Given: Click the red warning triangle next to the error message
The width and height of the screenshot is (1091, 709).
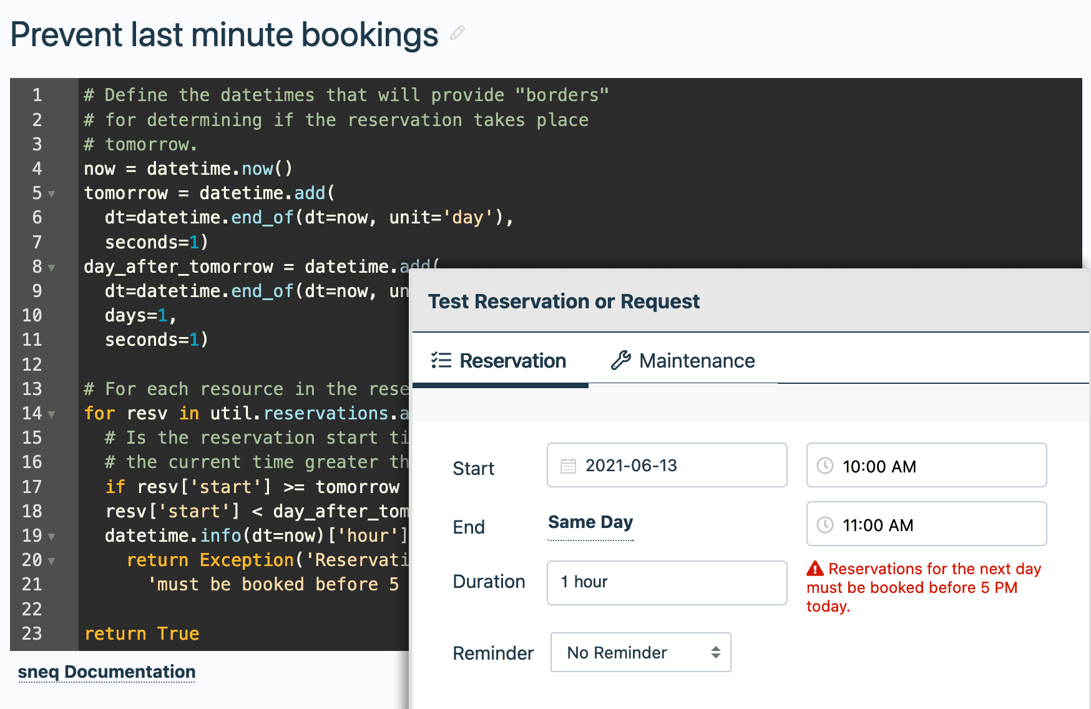Looking at the screenshot, I should pyautogui.click(x=814, y=569).
